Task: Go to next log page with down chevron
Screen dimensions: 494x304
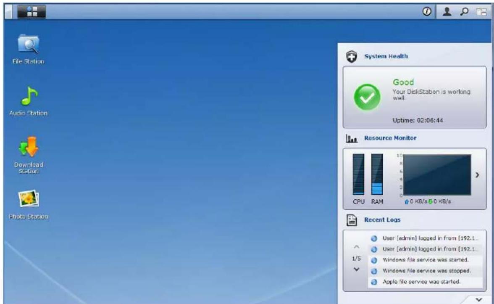Action: (356, 269)
